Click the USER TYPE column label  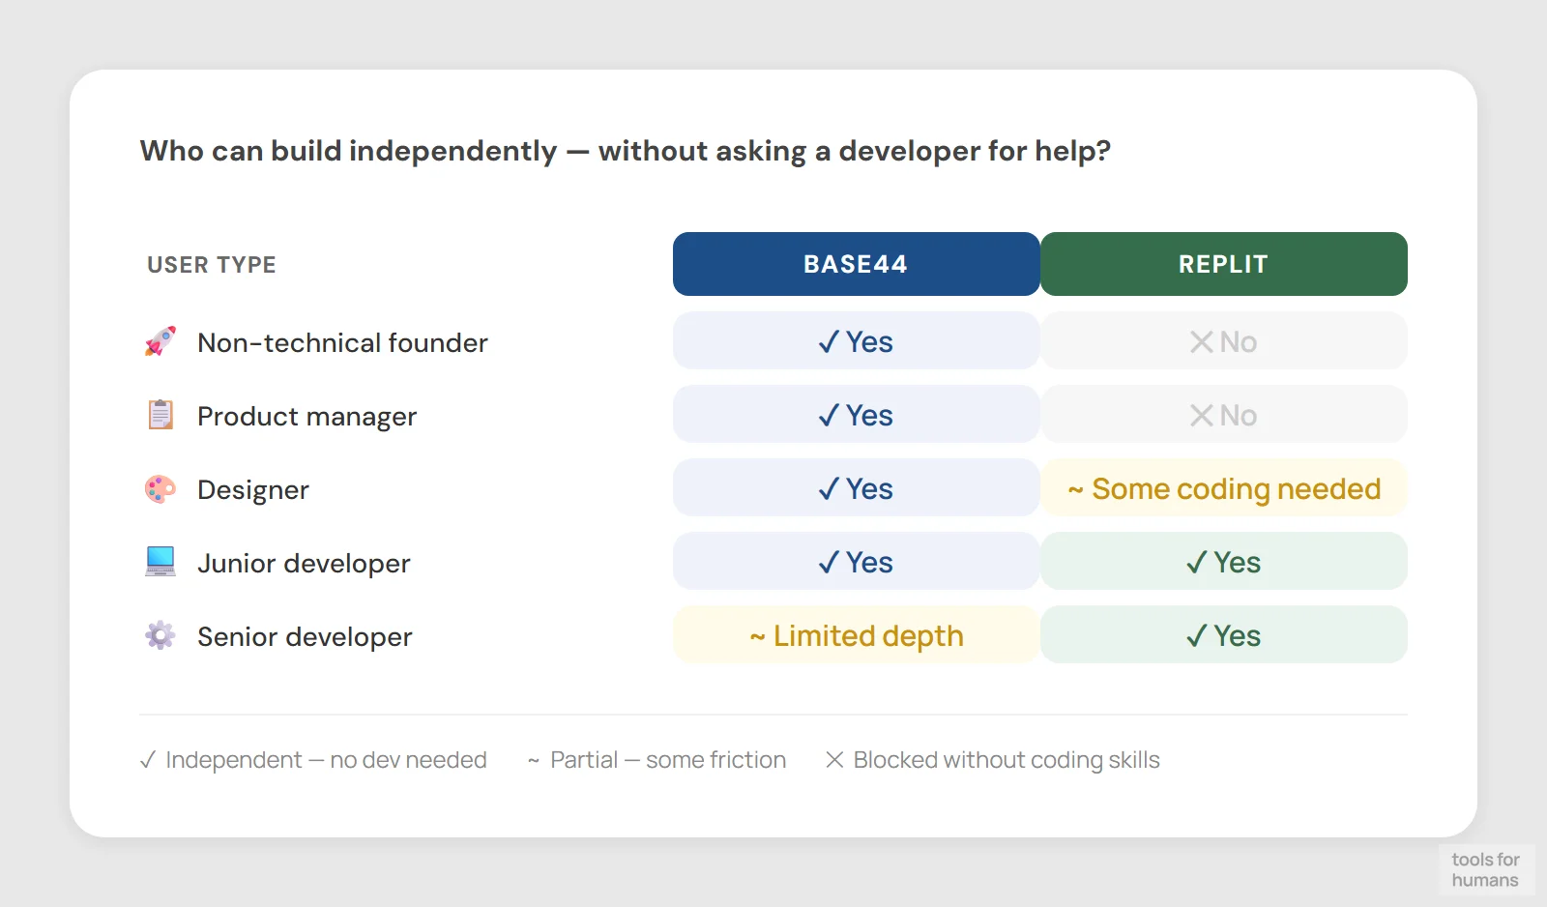tap(212, 265)
